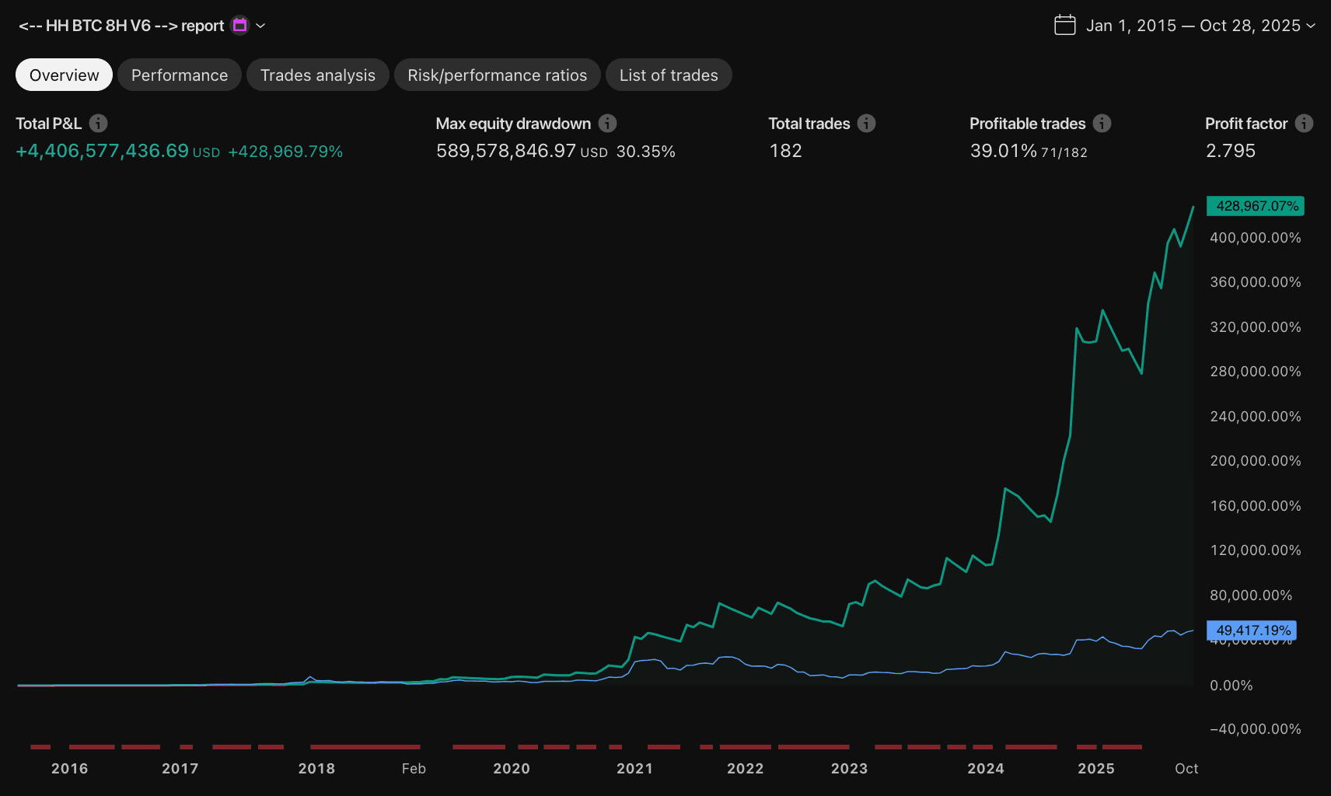Screen dimensions: 1331x796
Task: Select the Risk/performance ratios tab
Action: [x=497, y=75]
